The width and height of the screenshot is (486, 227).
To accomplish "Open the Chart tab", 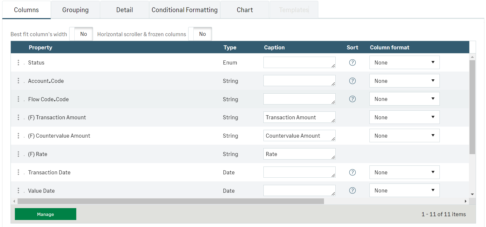I will (245, 10).
